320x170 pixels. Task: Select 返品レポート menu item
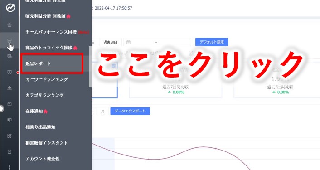coord(52,63)
